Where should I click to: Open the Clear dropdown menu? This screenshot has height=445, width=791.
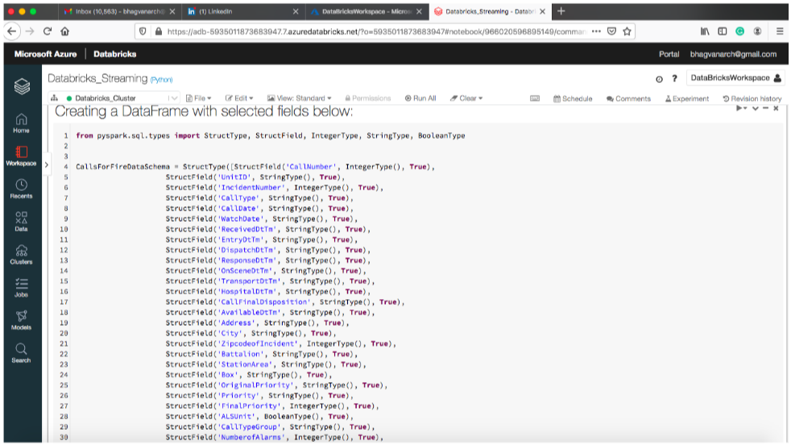(x=466, y=98)
